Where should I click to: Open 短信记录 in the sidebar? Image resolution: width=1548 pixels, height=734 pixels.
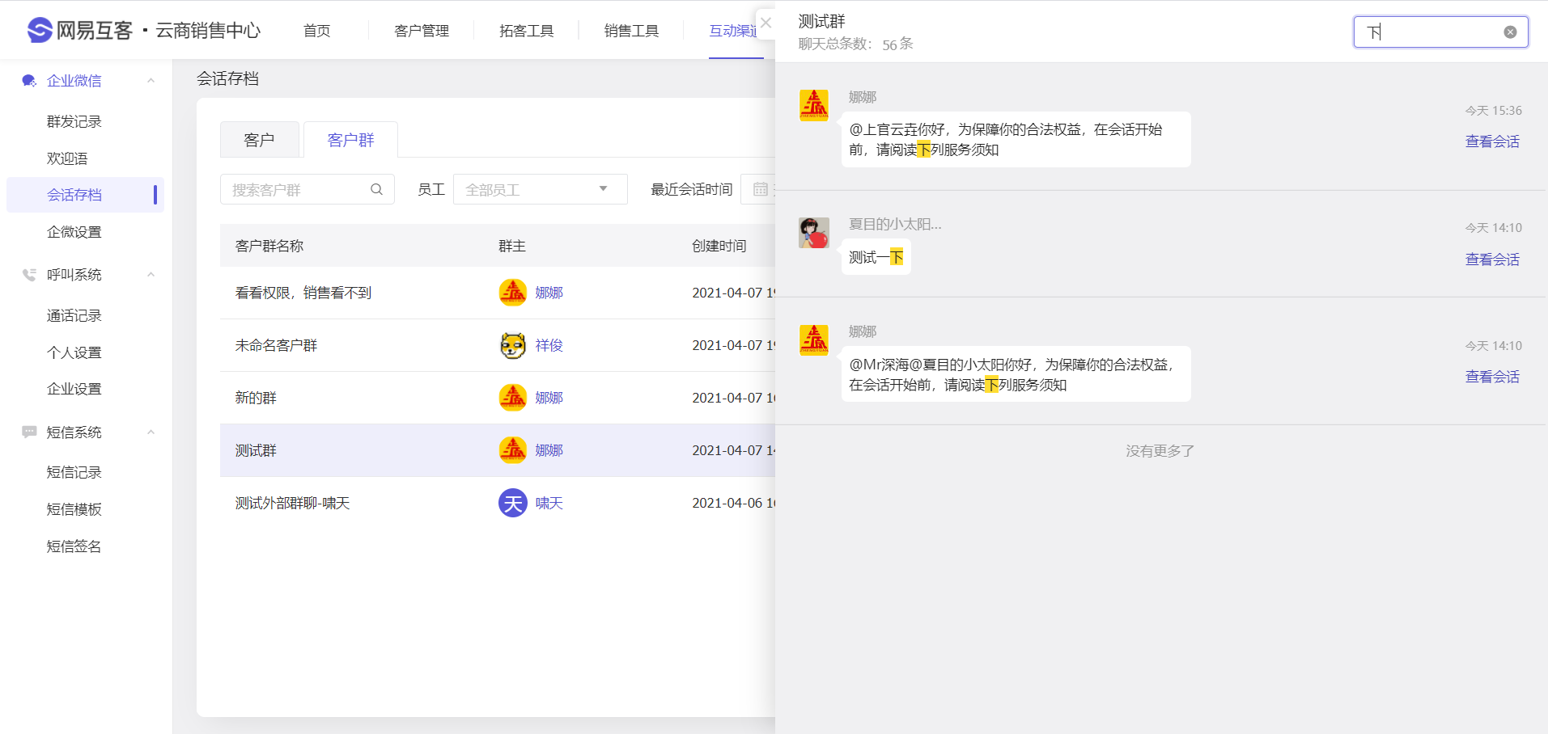pos(74,472)
